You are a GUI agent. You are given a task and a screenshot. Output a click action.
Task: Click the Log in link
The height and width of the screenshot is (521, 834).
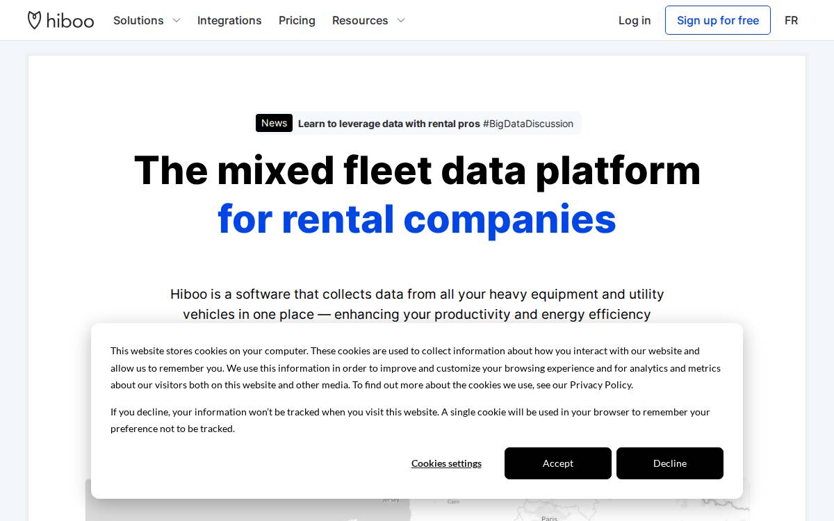pyautogui.click(x=635, y=20)
